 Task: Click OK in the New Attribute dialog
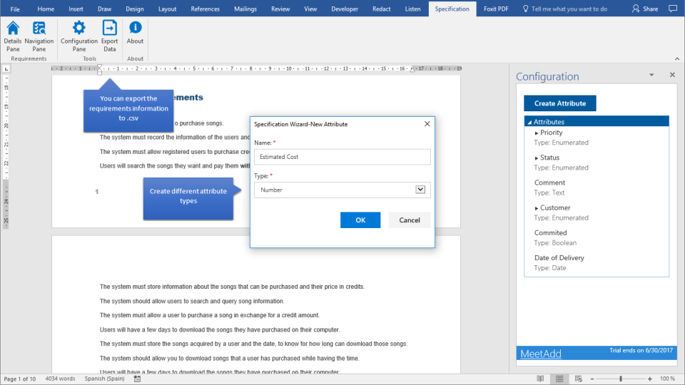coord(360,220)
